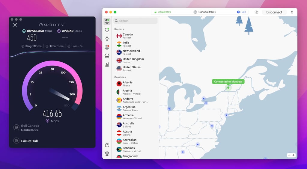Select United Kingdom London server
Screen dimensions: 307x169
[x=136, y=61]
